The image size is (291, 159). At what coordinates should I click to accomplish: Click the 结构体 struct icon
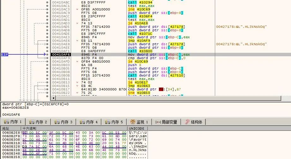point(187,122)
